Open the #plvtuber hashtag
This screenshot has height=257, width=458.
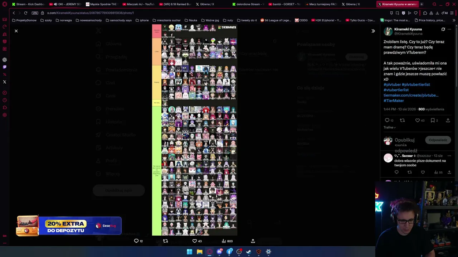click(392, 85)
